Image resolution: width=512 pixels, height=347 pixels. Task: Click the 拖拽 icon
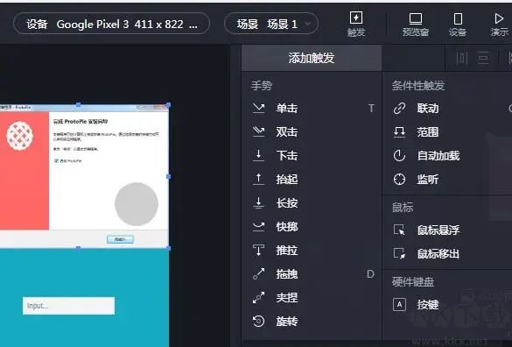(x=258, y=274)
